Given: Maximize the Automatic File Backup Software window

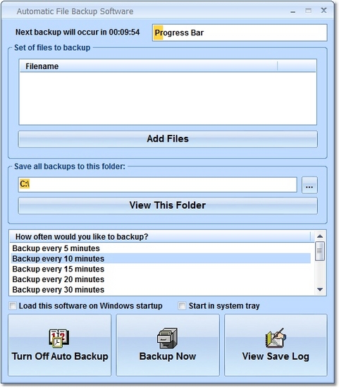Looking at the screenshot, I should (308, 11).
